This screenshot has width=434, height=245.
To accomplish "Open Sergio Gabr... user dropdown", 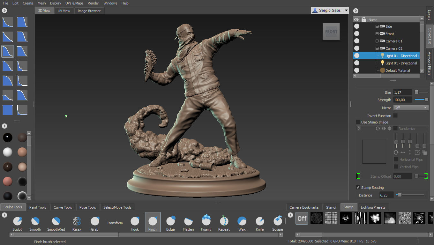I will tap(330, 11).
